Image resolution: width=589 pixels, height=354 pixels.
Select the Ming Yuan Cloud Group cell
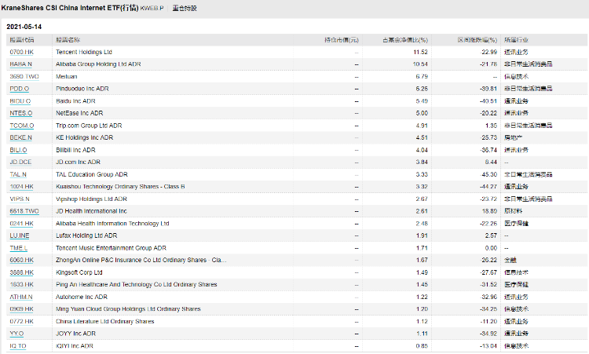[128, 309]
